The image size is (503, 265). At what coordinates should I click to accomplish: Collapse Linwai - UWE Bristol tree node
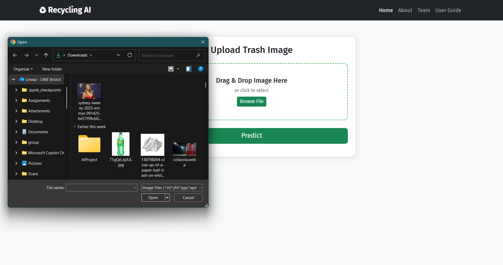click(x=14, y=80)
